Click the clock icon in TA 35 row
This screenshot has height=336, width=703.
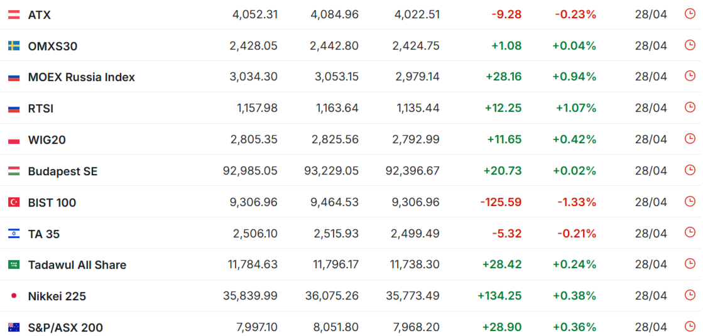tap(690, 233)
